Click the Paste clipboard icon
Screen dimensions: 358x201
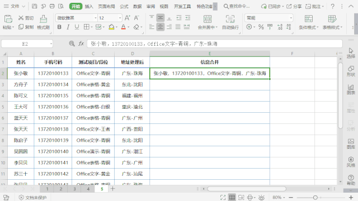(x=8, y=19)
